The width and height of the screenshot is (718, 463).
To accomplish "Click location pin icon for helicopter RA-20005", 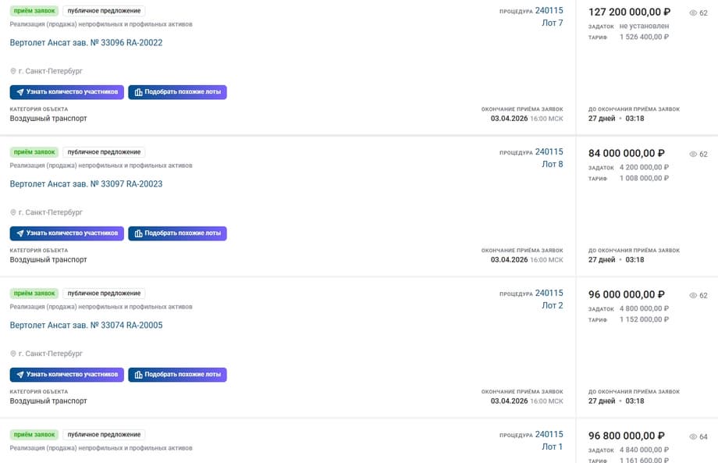I will pos(13,354).
